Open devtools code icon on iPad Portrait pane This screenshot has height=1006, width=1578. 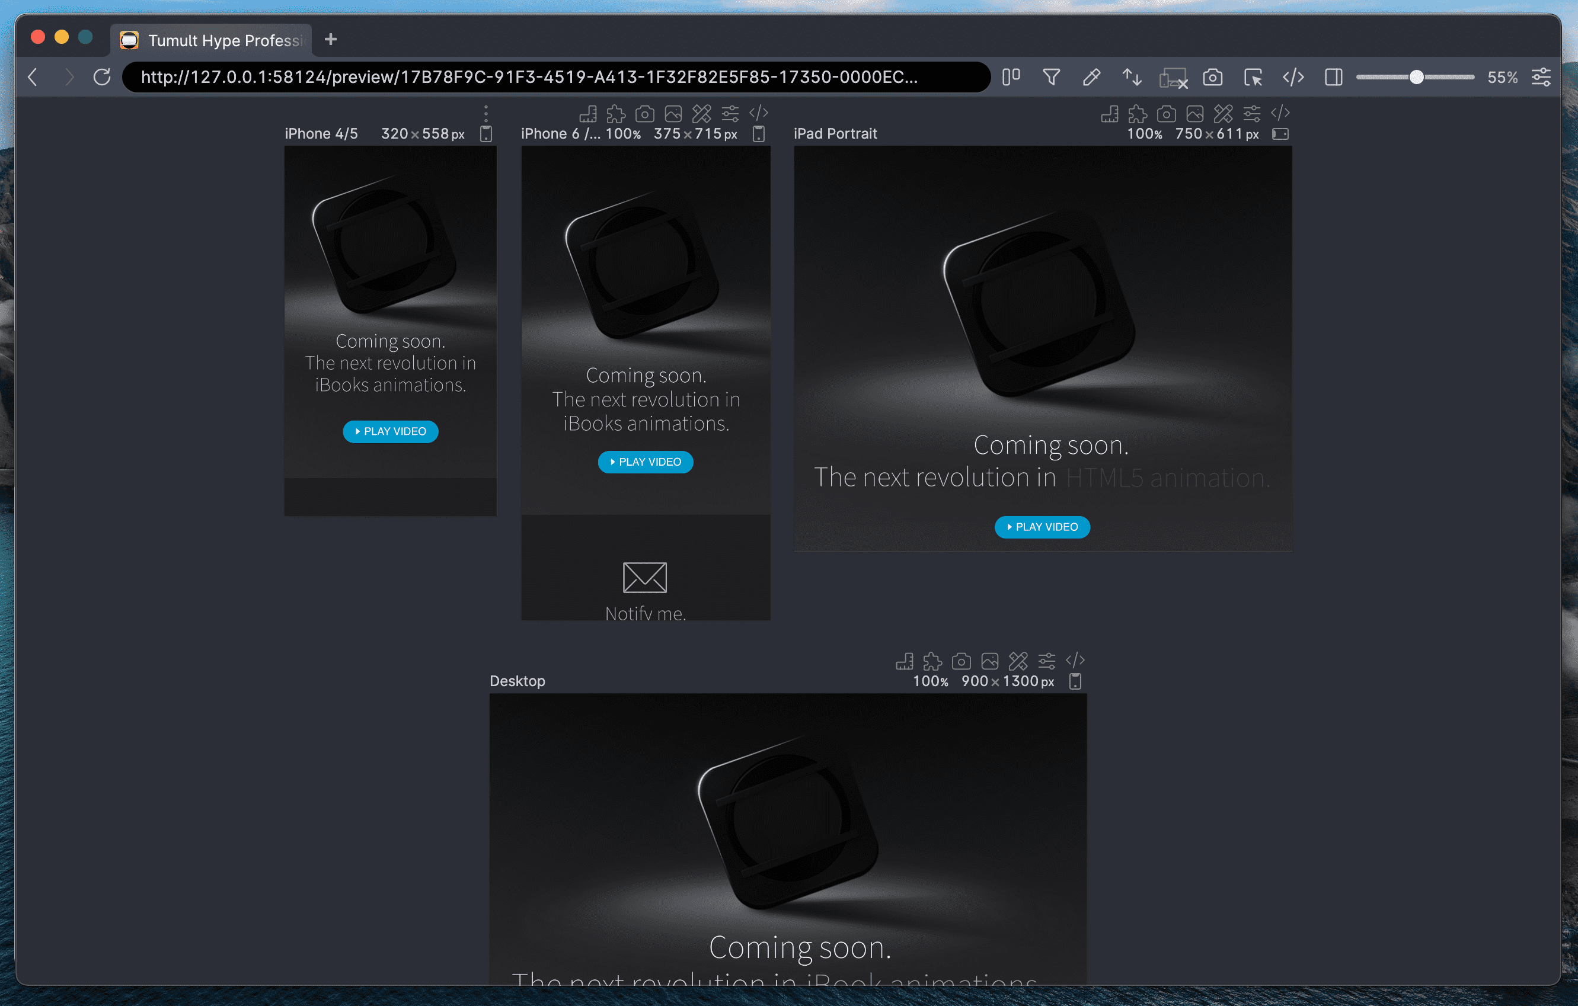(1280, 113)
